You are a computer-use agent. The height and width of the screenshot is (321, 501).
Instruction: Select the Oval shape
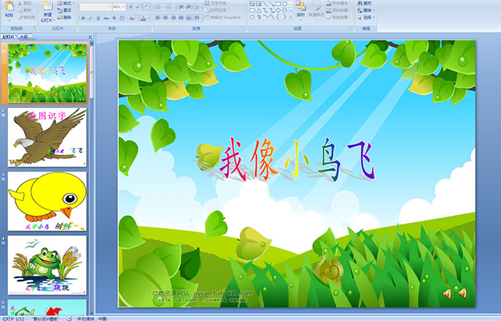point(284,4)
